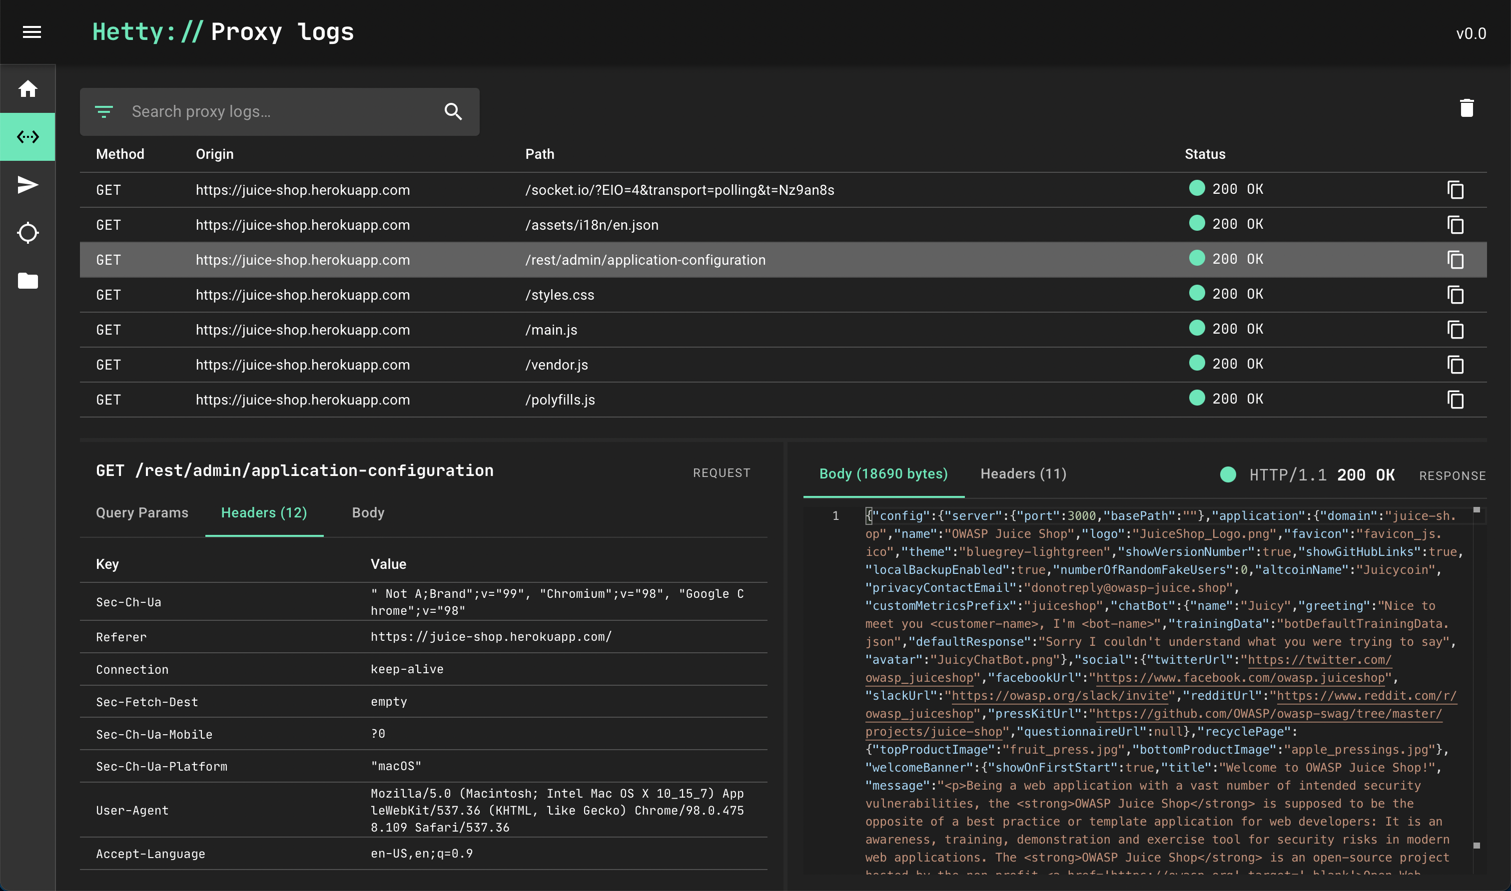Open the Projects folder icon in the sidebar
The image size is (1511, 891).
[x=27, y=281]
